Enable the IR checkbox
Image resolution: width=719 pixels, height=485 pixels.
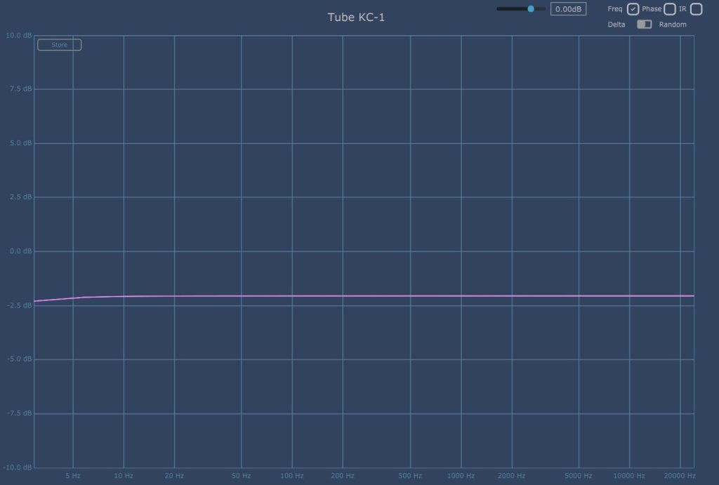pos(696,9)
